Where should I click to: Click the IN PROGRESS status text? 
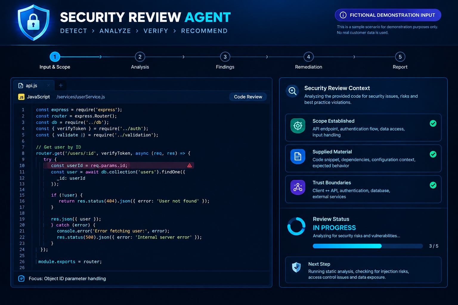[334, 228]
